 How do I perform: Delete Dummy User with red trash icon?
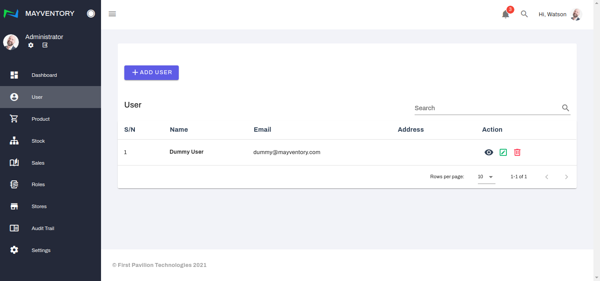click(x=517, y=152)
